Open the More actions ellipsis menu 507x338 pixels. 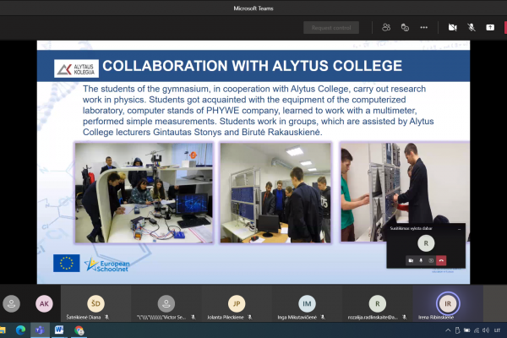point(423,28)
